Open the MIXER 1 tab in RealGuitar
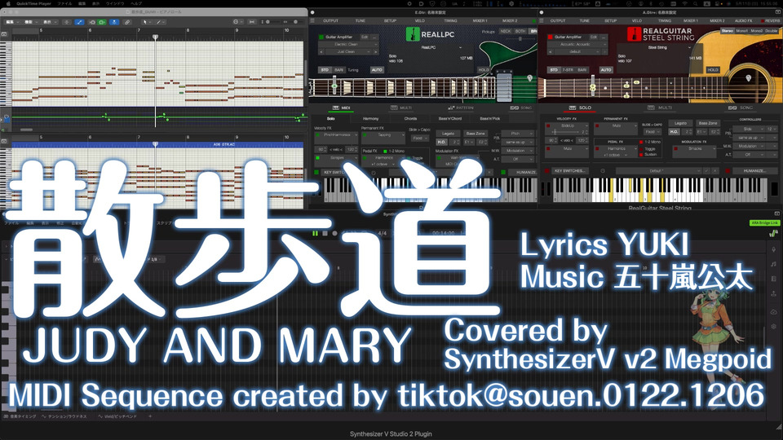Screen dimensions: 783x440 click(691, 21)
